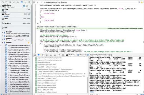Viewport: 144px width, 95px height.
Task: Click the warning icon on Thread 7
Action: pyautogui.click(x=28, y=42)
